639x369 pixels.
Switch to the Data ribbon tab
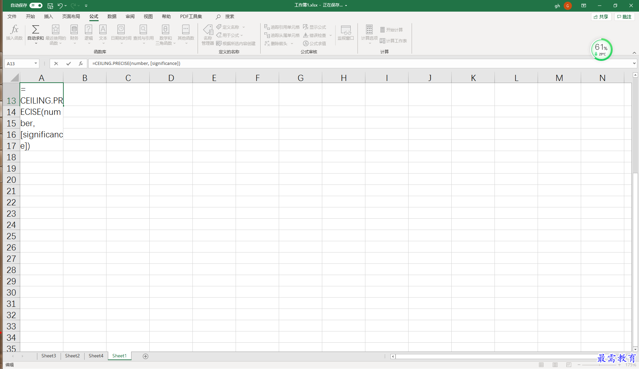coord(112,16)
